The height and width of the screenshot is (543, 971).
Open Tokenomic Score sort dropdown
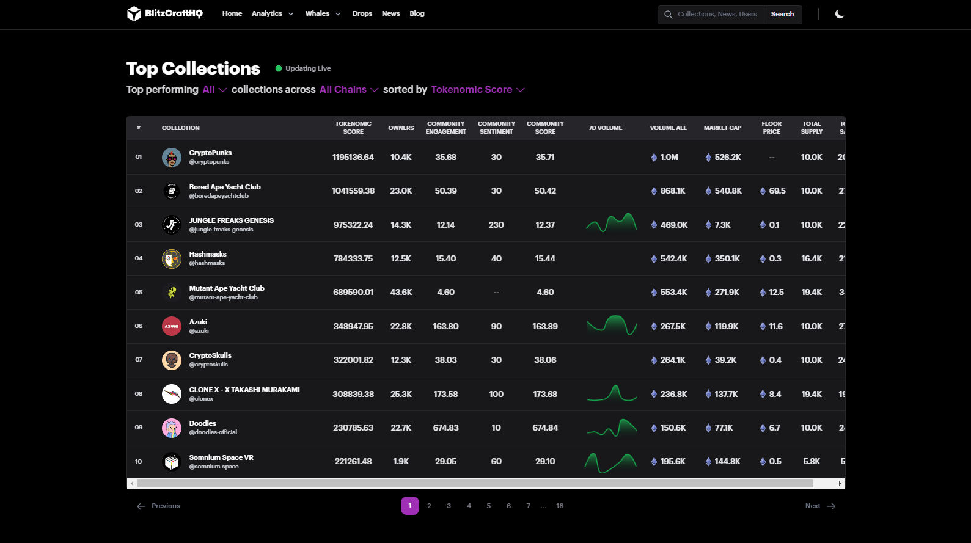tap(478, 90)
